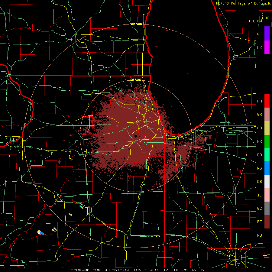Click the HA legend label
272x272 pixels.
[x=260, y=101]
